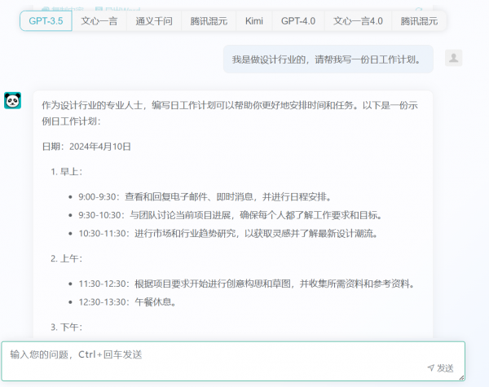Select the 文心一言 model tab

(99, 21)
